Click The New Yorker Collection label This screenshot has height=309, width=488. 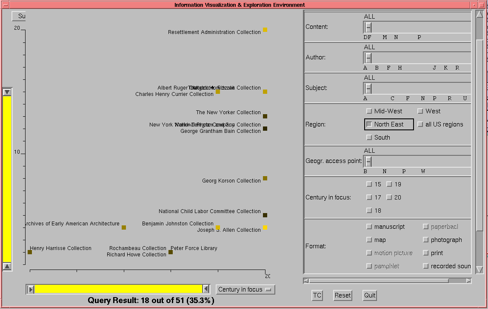pyautogui.click(x=228, y=112)
